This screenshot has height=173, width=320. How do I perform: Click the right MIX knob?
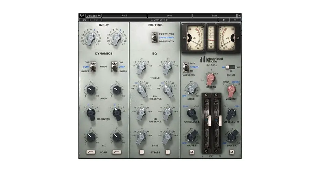[117, 137]
